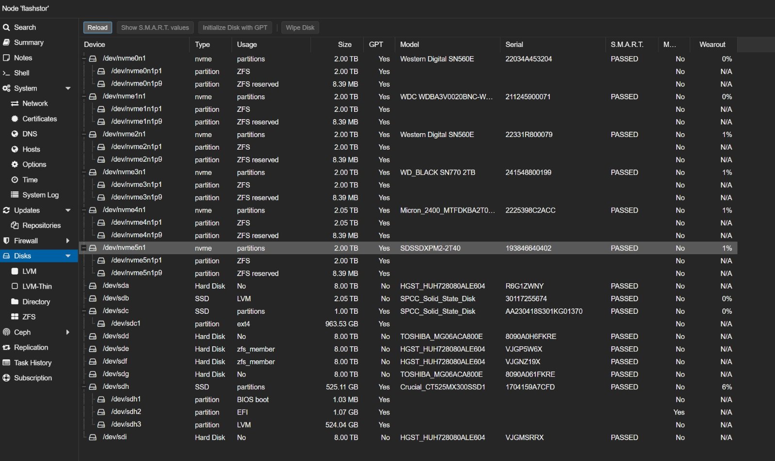Click the LVM square icon

point(15,271)
